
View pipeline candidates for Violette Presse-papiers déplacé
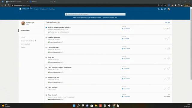(x=126, y=29)
